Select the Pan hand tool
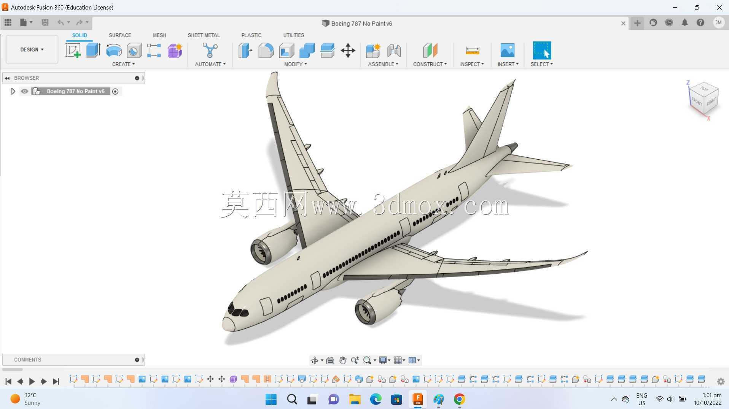The width and height of the screenshot is (729, 409). pos(342,360)
